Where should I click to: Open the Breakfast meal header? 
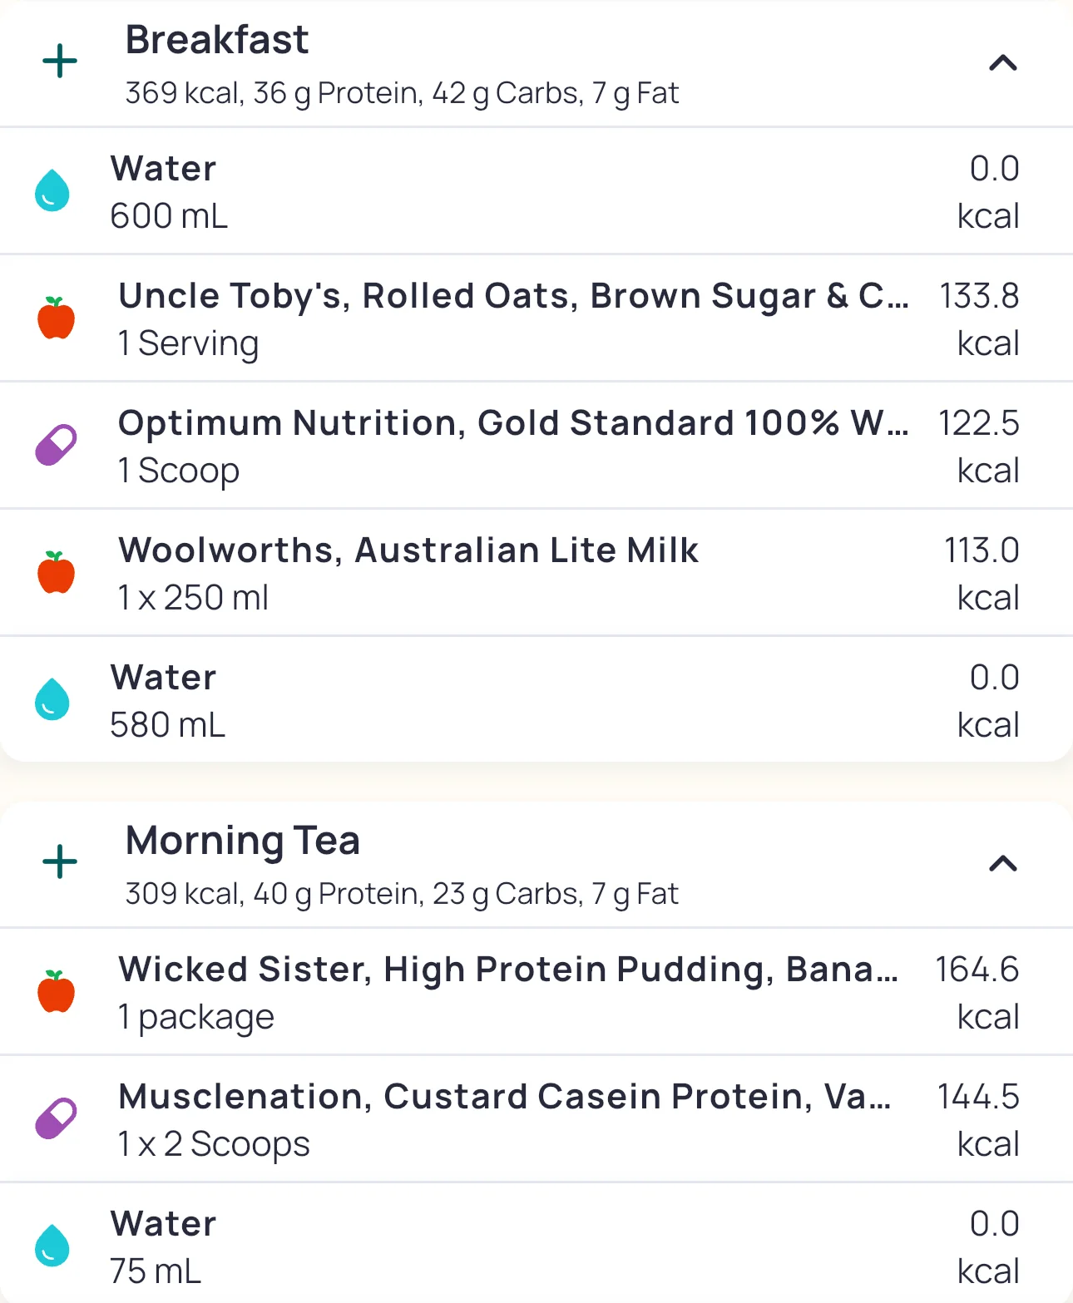click(401, 64)
